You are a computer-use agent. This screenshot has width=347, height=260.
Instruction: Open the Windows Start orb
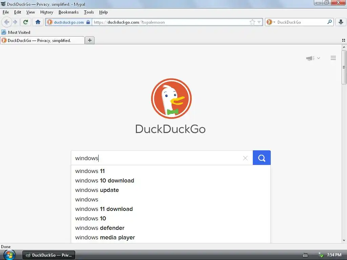[9, 255]
